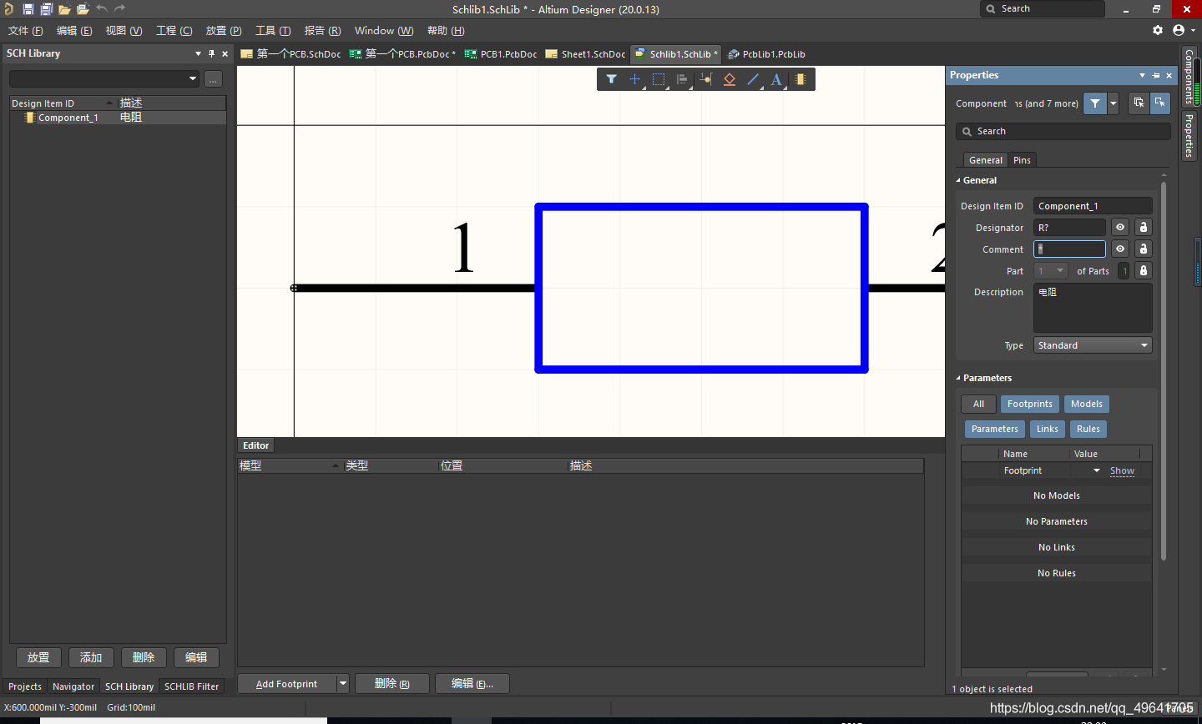Click the Filter funnel icon in the active bar
Viewport: 1202px width, 724px height.
point(611,79)
